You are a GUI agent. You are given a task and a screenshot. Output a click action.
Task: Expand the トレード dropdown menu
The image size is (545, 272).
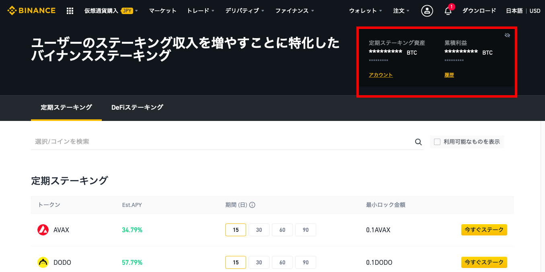(x=201, y=11)
